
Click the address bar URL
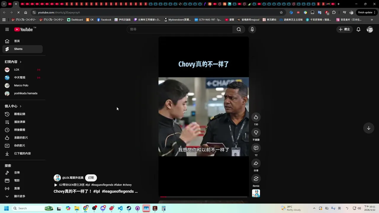pyautogui.click(x=59, y=12)
